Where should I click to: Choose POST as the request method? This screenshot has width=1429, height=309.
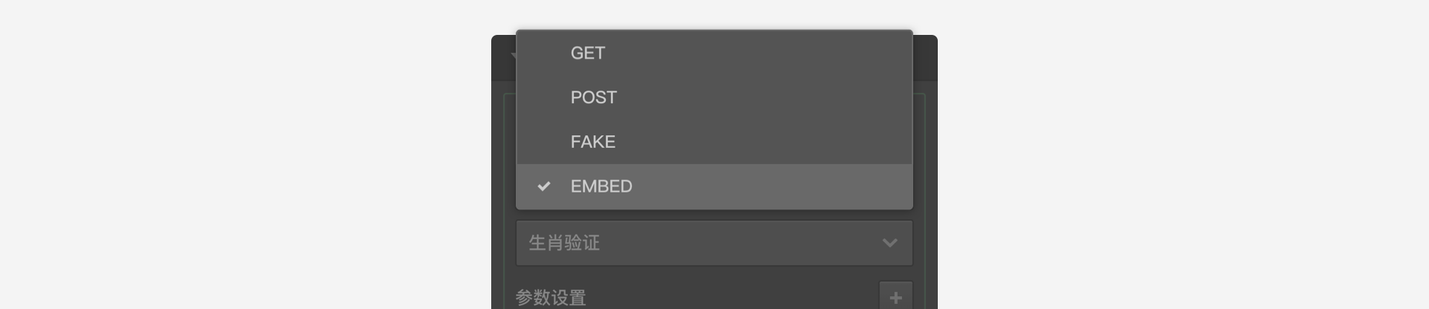(714, 97)
